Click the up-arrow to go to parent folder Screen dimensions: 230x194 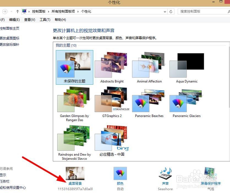point(17,11)
